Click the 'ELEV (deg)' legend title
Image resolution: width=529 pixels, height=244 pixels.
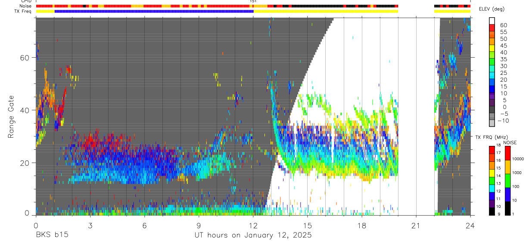coord(492,9)
